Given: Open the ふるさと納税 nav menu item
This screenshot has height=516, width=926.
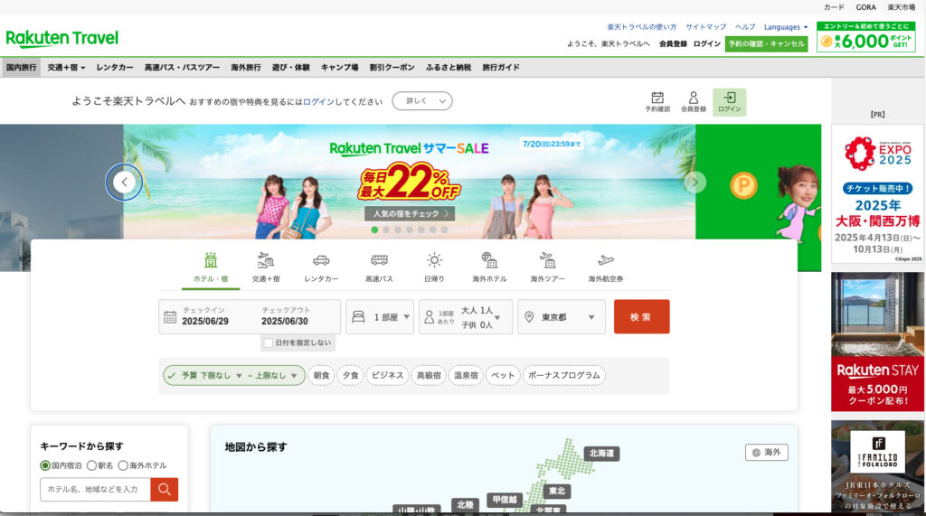Looking at the screenshot, I should tap(449, 67).
